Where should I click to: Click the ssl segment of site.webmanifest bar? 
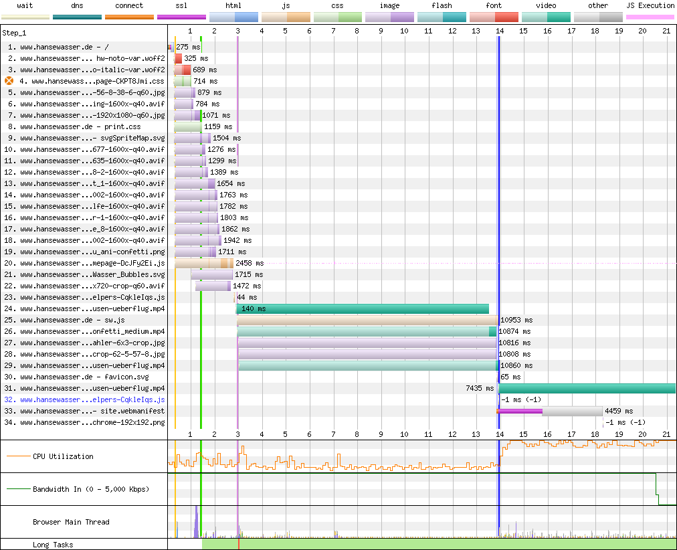(520, 411)
